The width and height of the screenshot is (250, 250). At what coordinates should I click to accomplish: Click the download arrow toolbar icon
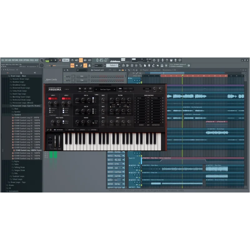[162, 65]
